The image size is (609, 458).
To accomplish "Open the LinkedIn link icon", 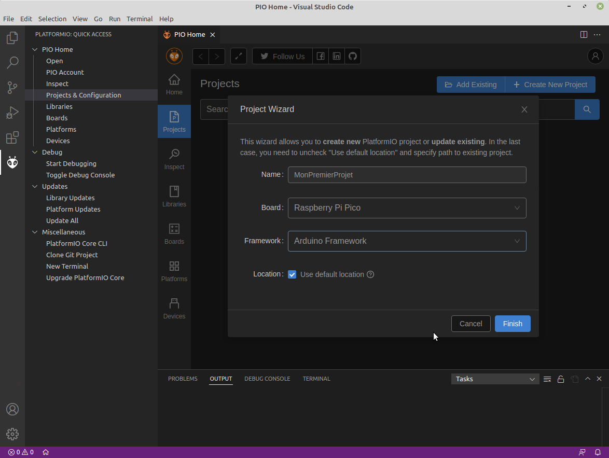I will (x=336, y=57).
